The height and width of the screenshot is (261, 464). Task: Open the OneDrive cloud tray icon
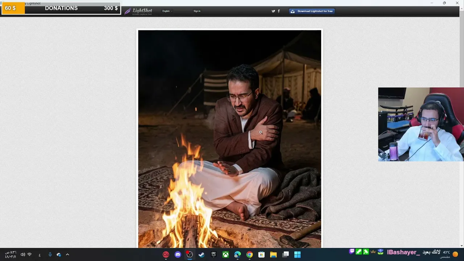click(59, 254)
